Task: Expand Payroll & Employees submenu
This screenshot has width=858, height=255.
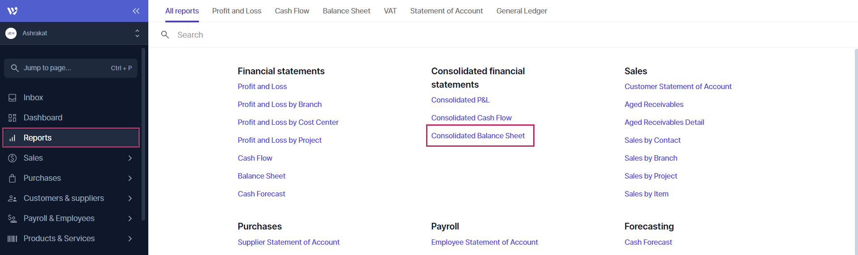Action: (x=130, y=218)
